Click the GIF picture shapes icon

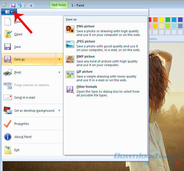coord(70,74)
